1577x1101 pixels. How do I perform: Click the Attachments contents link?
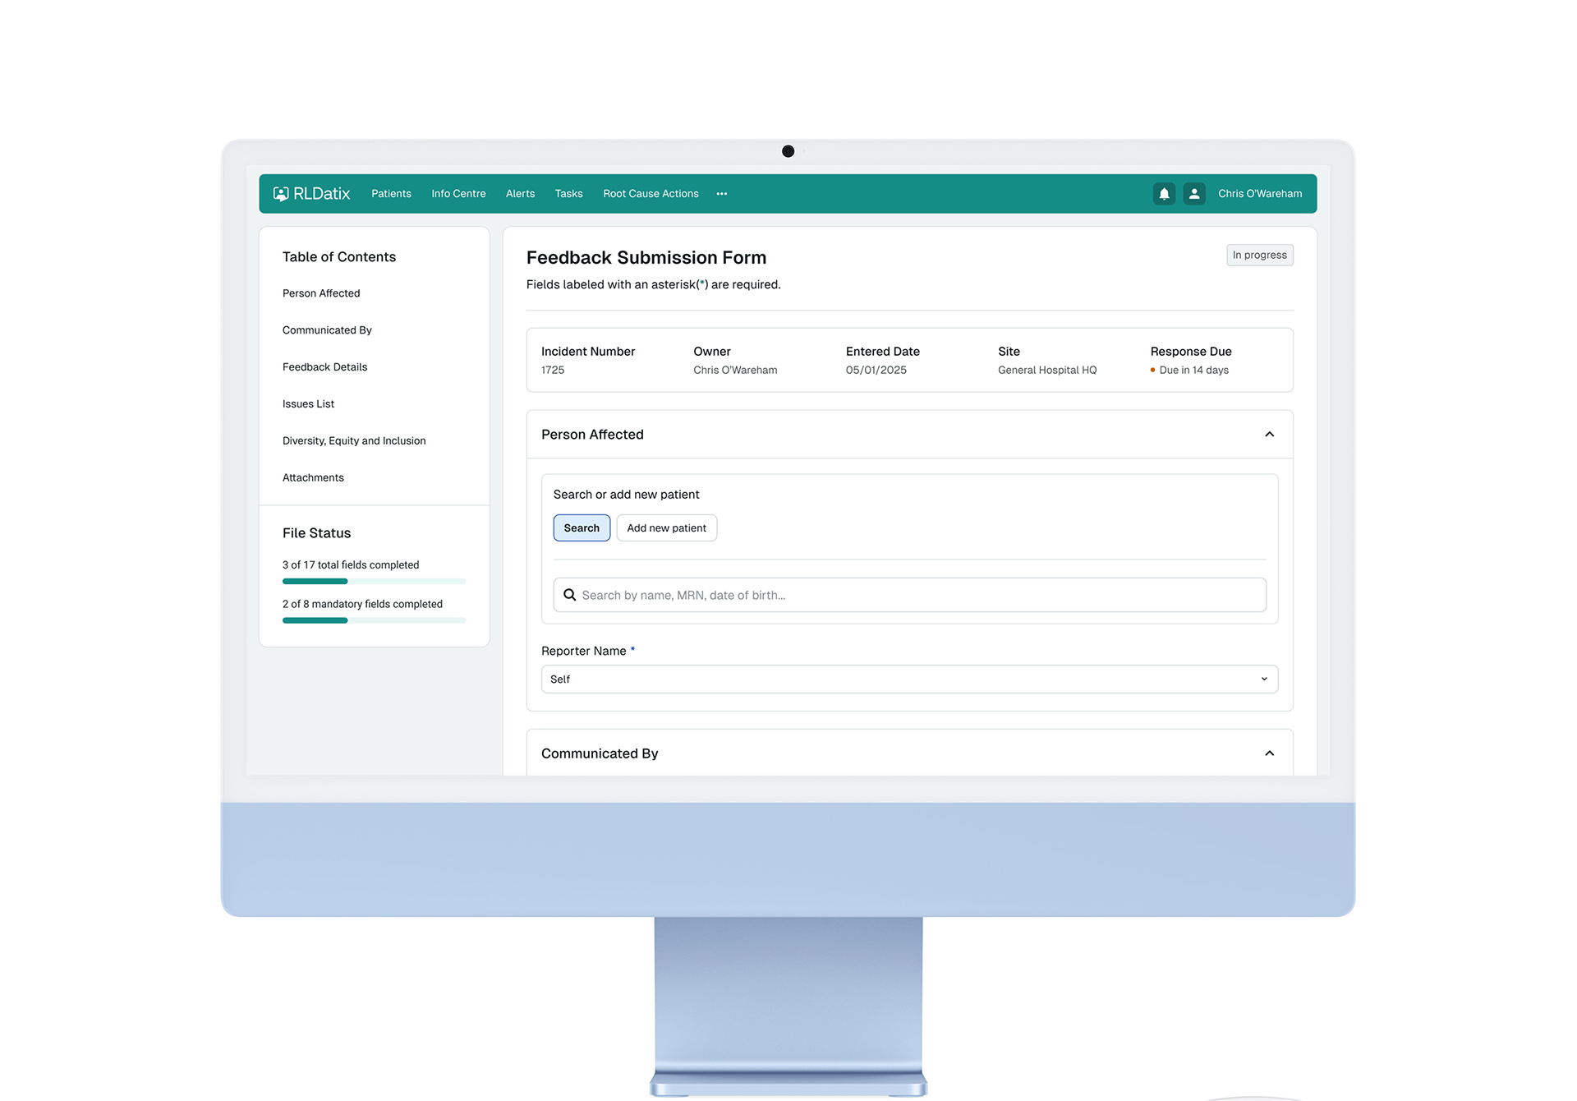[x=313, y=478]
